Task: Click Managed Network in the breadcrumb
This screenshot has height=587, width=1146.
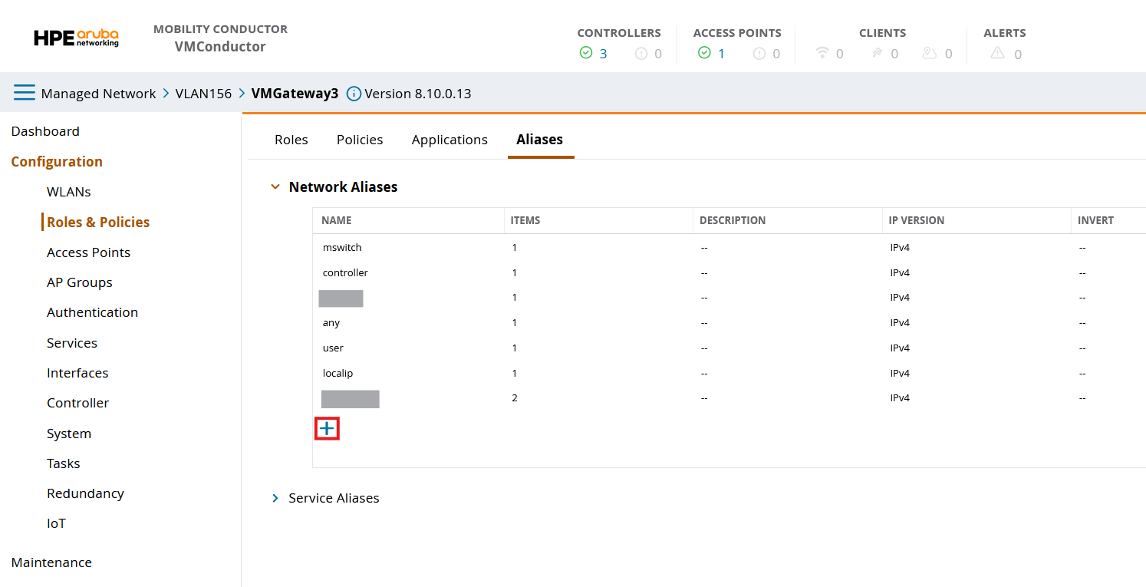Action: click(98, 94)
